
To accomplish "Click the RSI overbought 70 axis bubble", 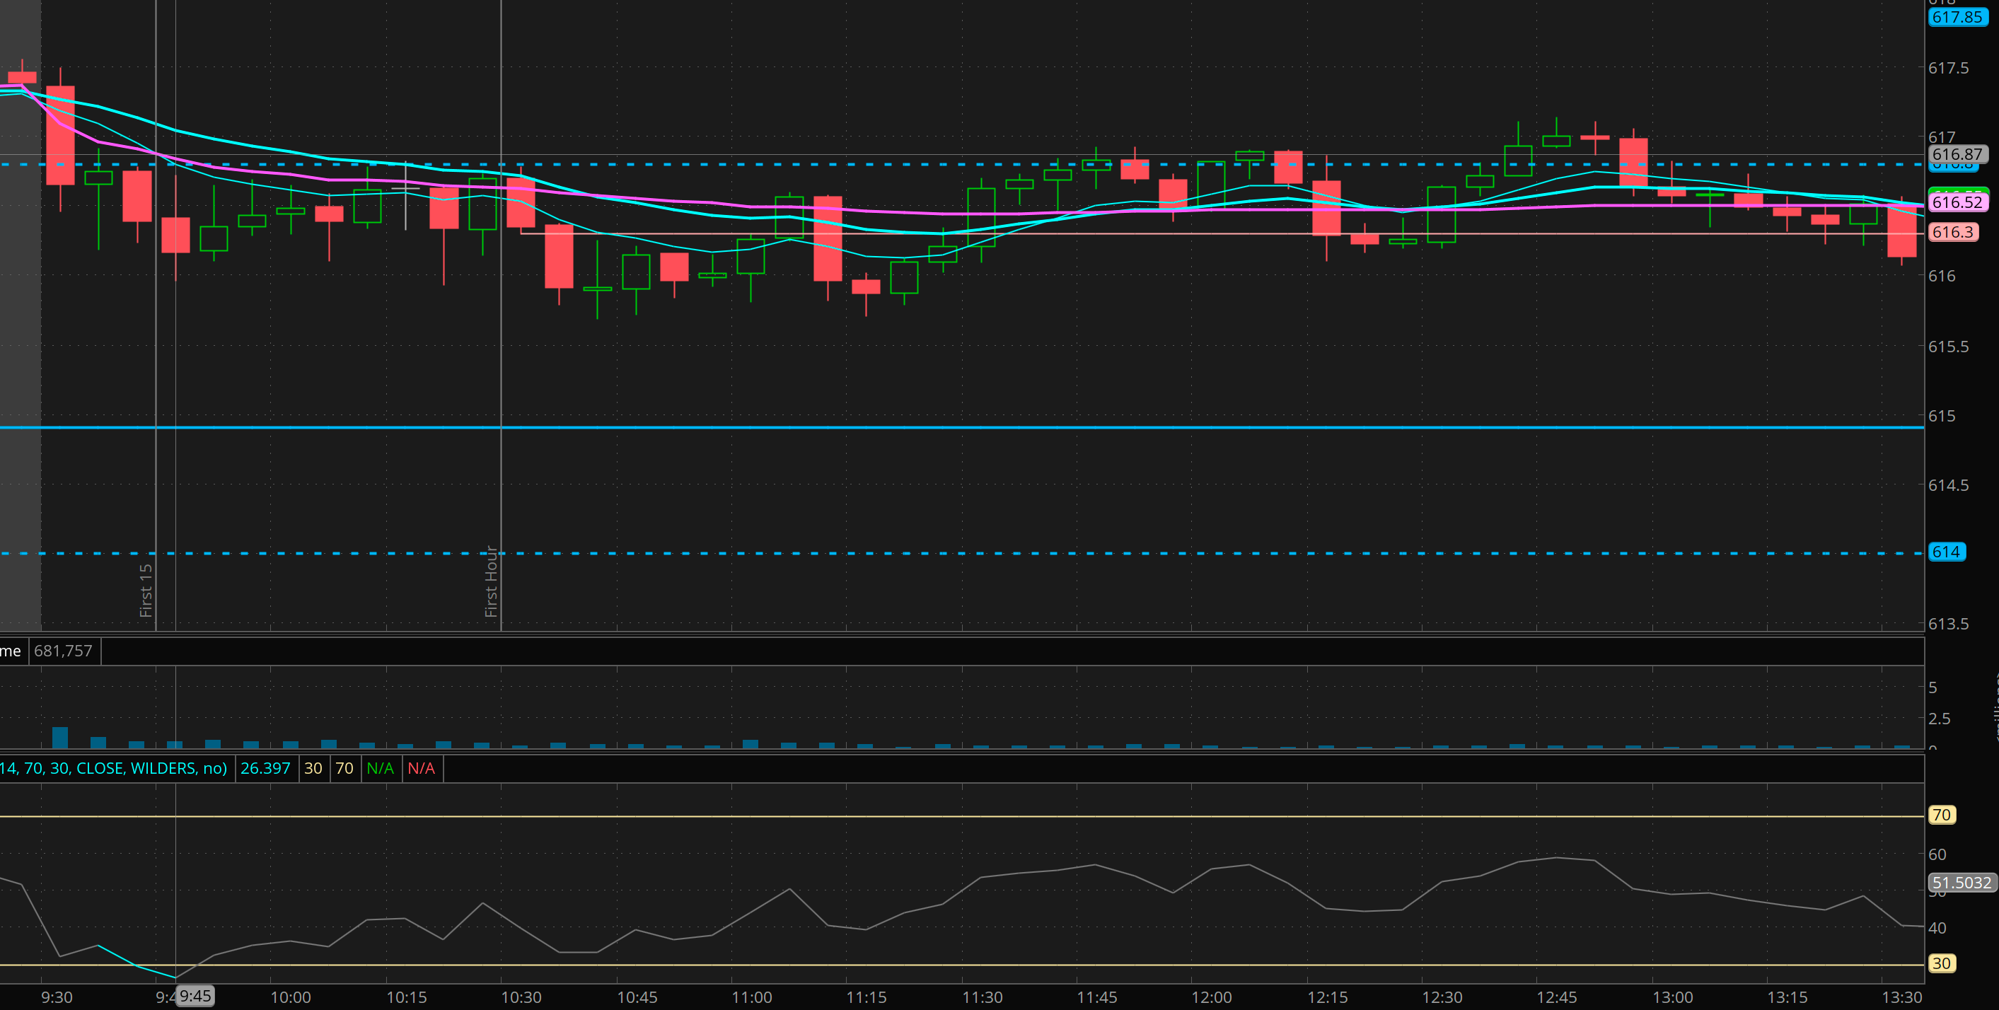I will pyautogui.click(x=1941, y=815).
